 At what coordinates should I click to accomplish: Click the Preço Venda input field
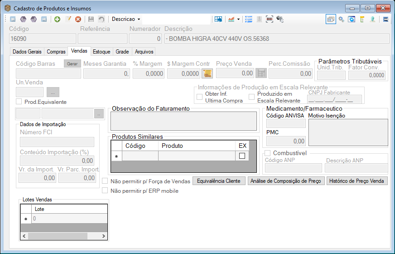pyautogui.click(x=235, y=73)
